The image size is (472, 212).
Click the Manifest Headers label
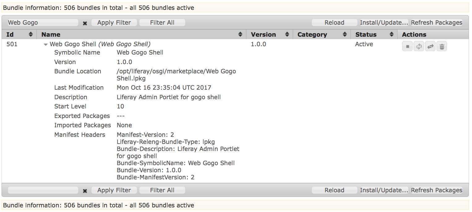(x=80, y=135)
